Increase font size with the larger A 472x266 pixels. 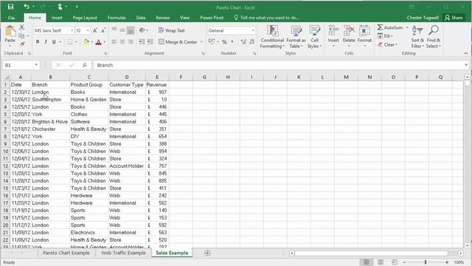[95, 30]
